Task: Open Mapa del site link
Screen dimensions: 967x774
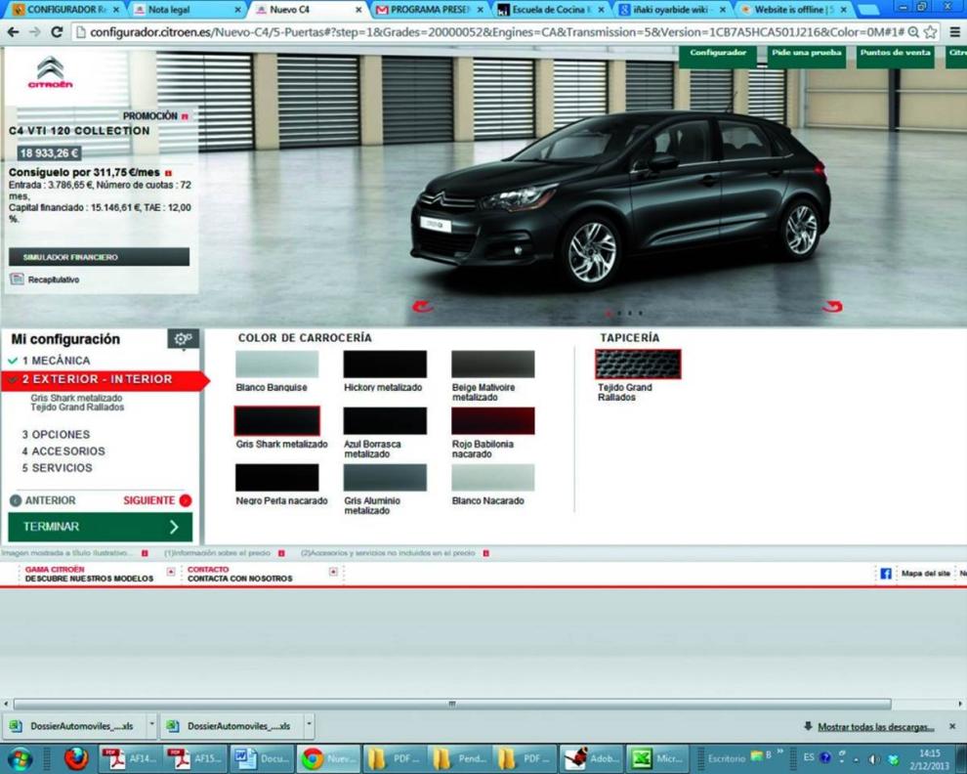Action: point(926,574)
